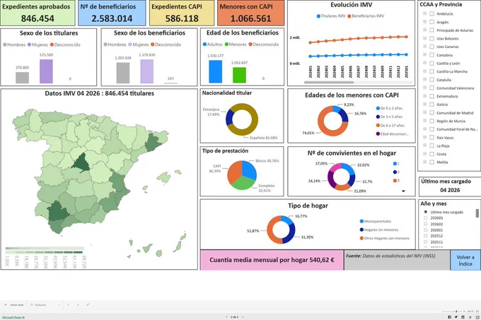Screen dimensions: 481x320
Task: Expand Aragón provinces
Action: [425, 22]
